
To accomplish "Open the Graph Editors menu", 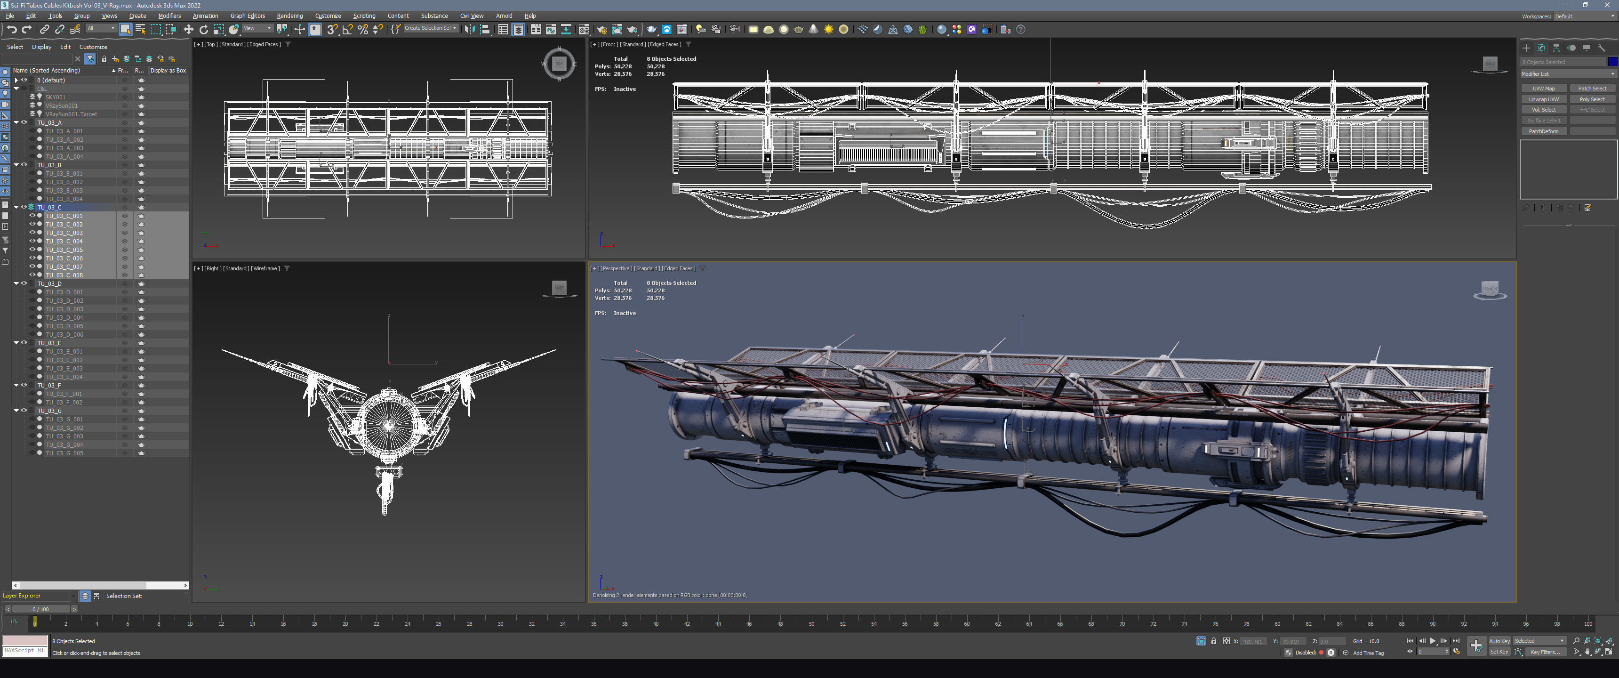I will (248, 16).
